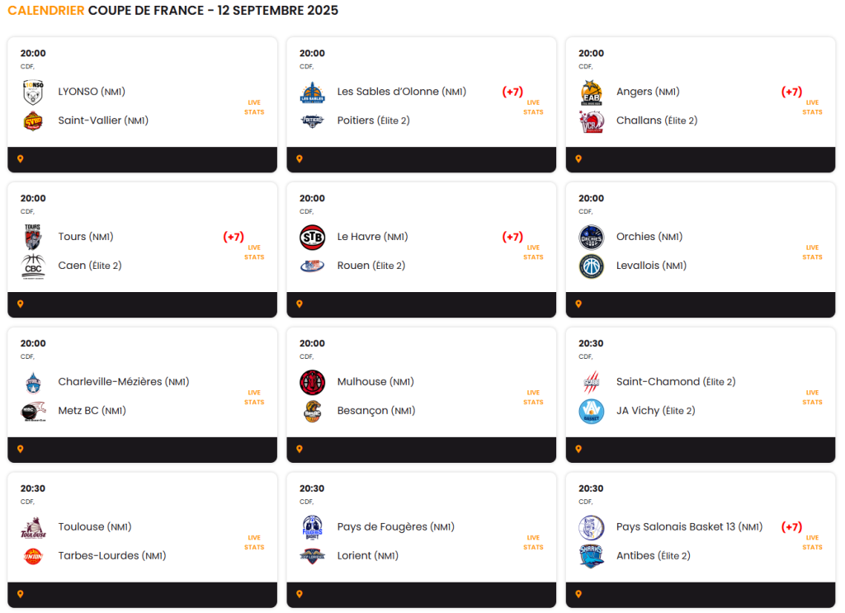Image resolution: width=845 pixels, height=613 pixels.
Task: Open Live Stats for Mulhouse vs Besançon
Action: 533,398
